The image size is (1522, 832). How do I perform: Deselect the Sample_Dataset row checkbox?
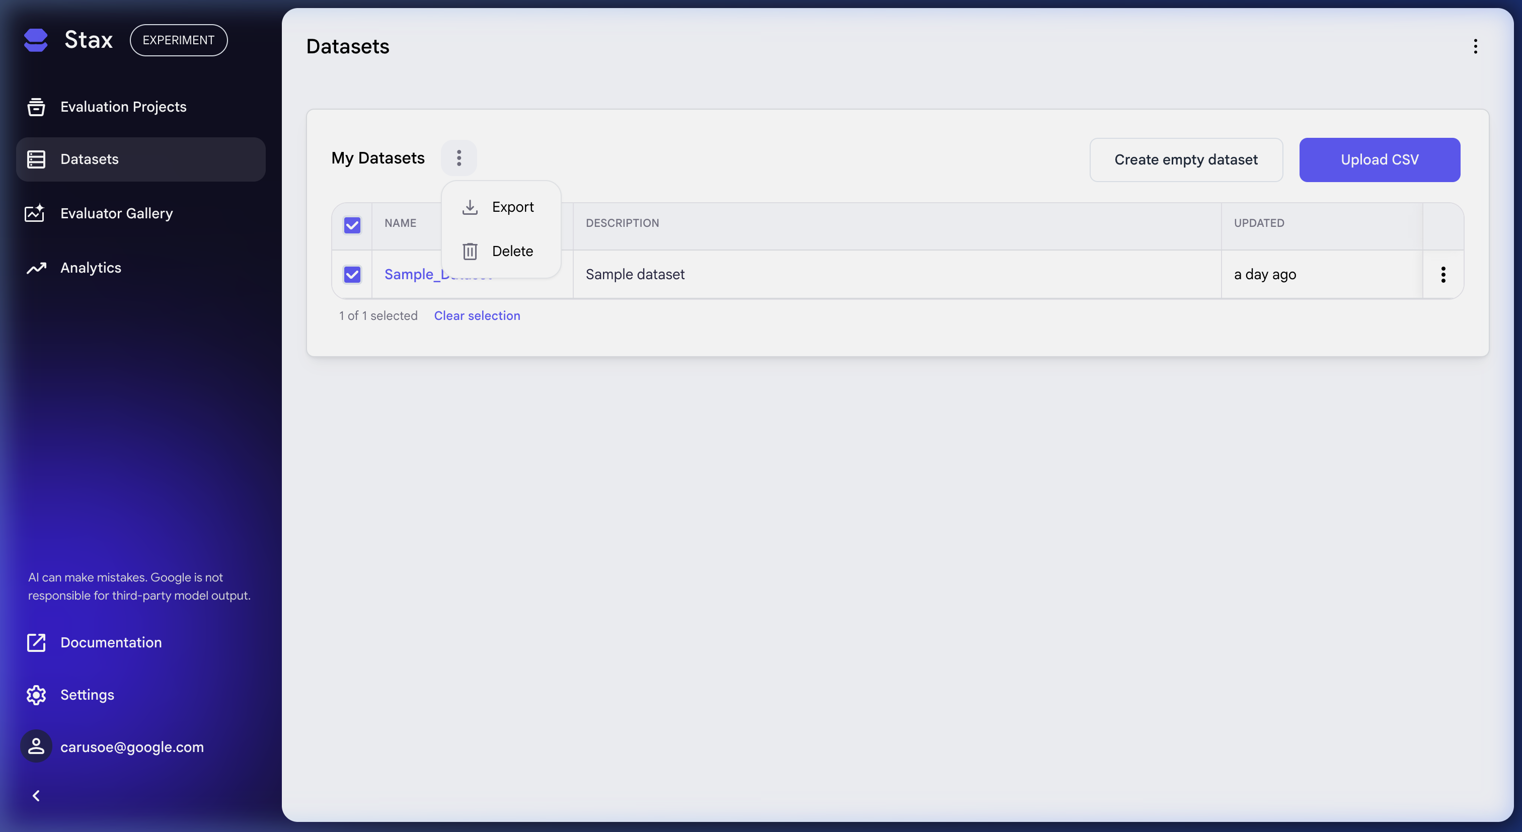[x=351, y=275]
